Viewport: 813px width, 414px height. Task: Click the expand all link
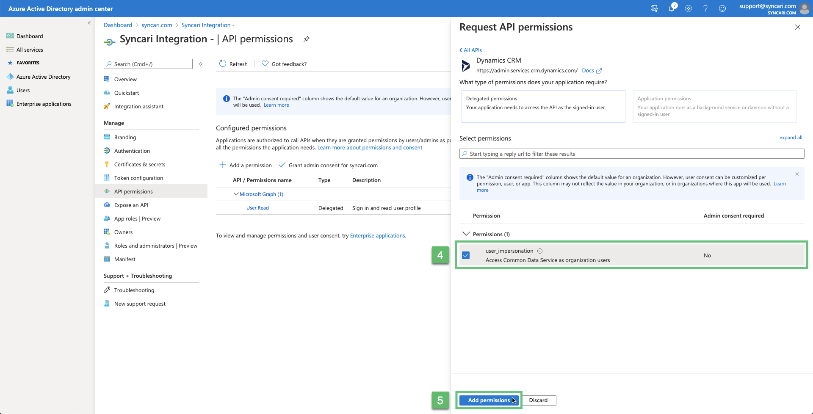pyautogui.click(x=791, y=138)
